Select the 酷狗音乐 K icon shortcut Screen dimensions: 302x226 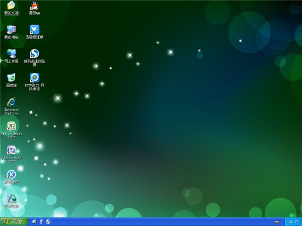11,177
